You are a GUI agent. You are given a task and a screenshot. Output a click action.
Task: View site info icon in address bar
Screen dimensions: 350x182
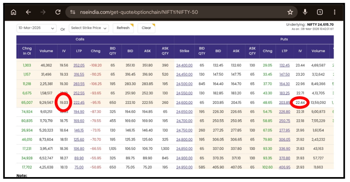[73, 12]
